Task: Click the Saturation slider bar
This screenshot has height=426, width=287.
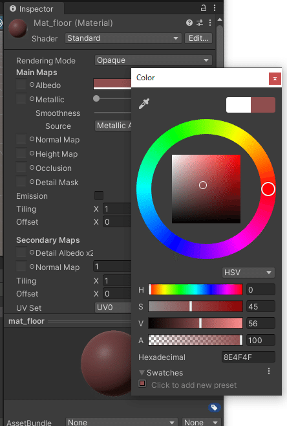Action: click(195, 306)
